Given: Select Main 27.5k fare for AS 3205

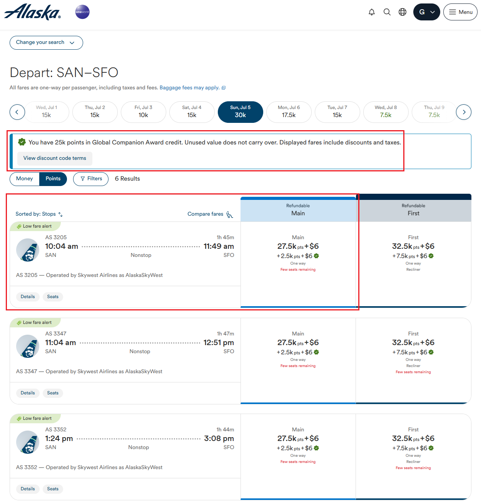Looking at the screenshot, I should tap(298, 265).
